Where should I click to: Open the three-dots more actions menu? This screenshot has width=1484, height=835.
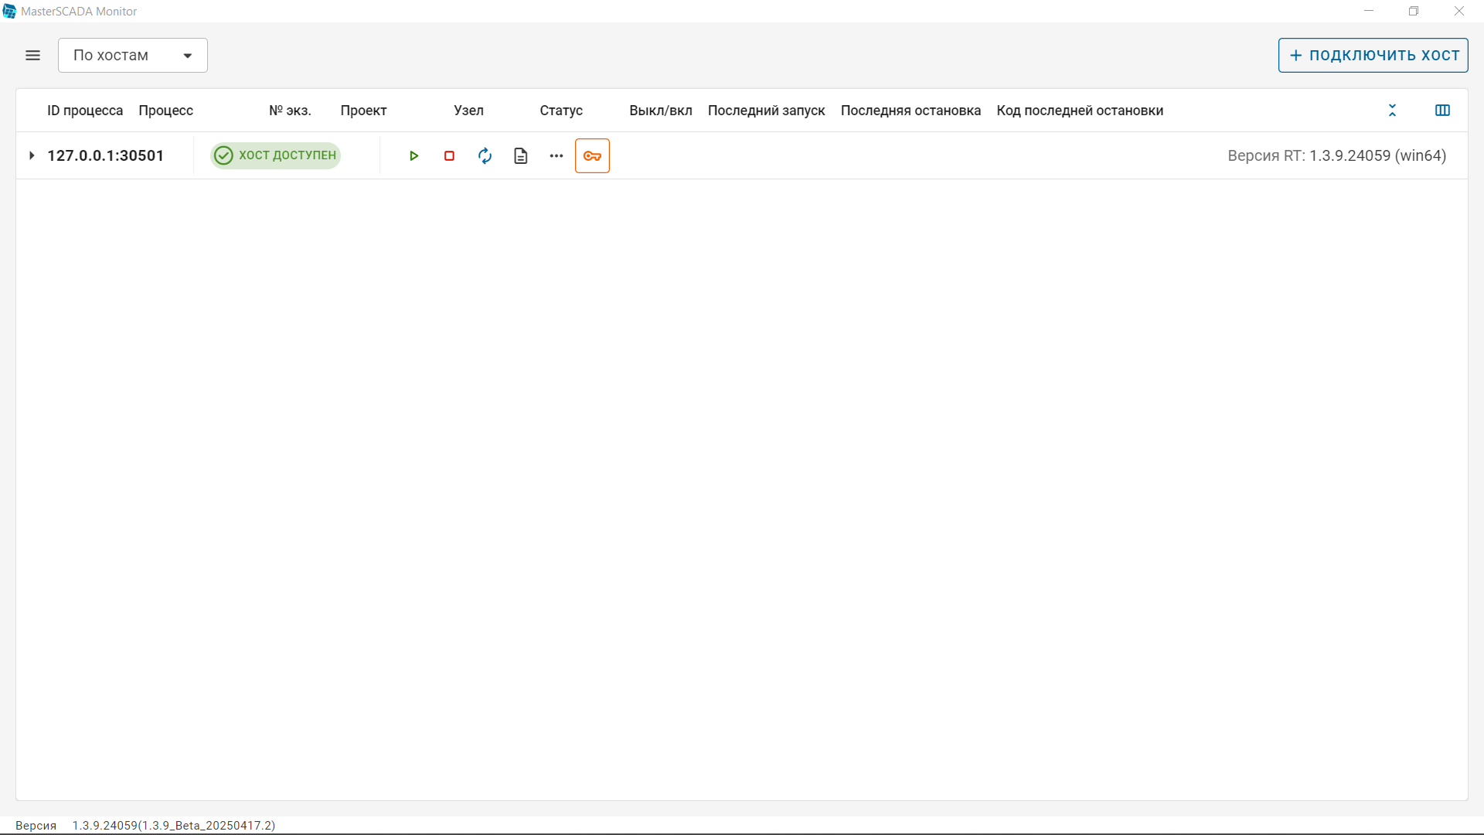[556, 155]
